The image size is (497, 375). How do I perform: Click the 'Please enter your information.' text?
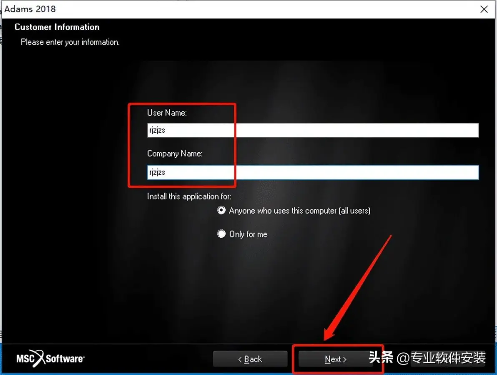click(x=70, y=42)
